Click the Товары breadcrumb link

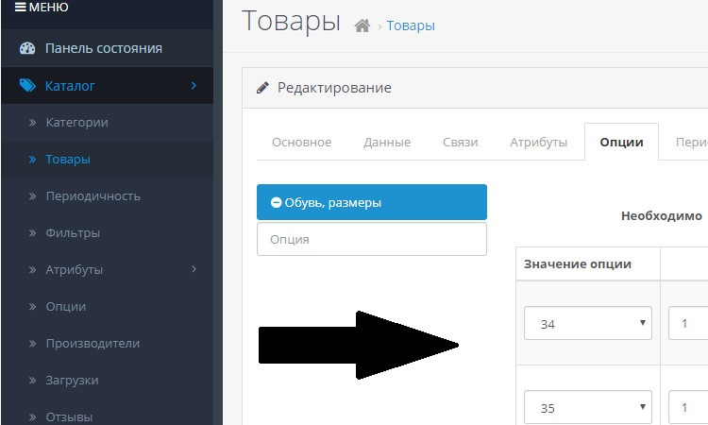[x=411, y=25]
